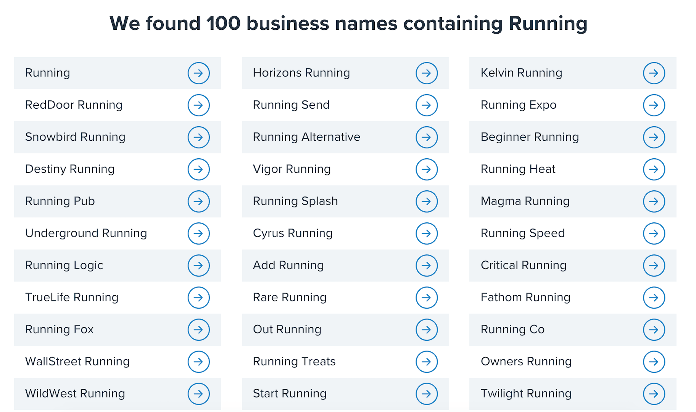Select the Snowbird Running name
Image resolution: width=696 pixels, height=412 pixels.
[x=75, y=137]
